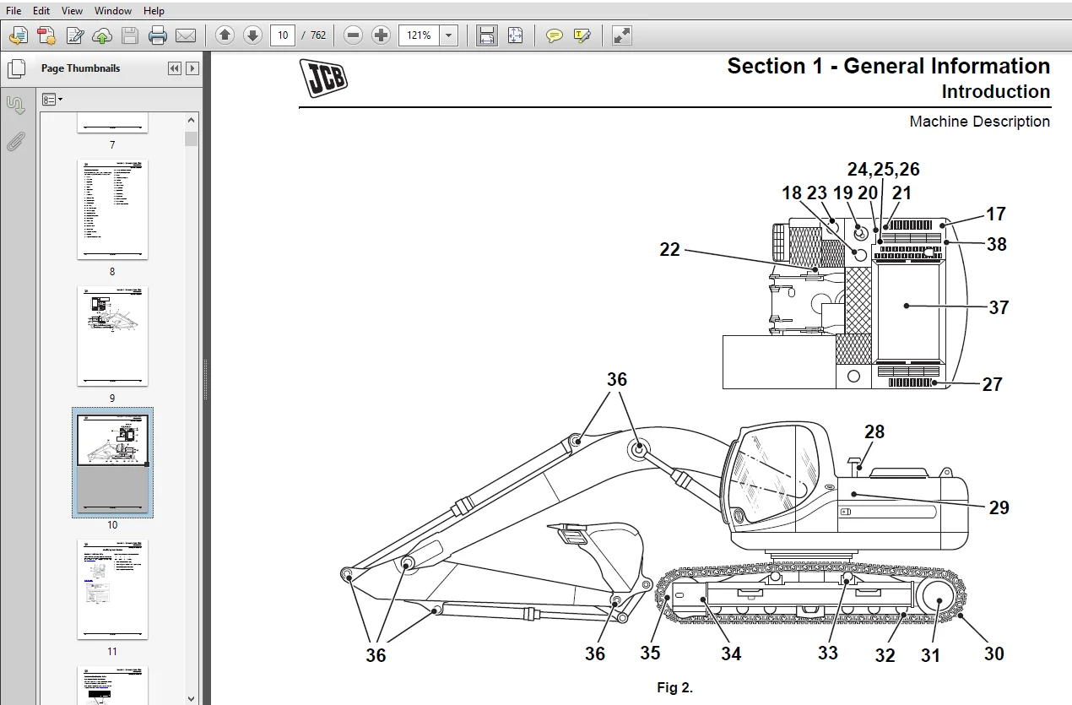Click the Email envelope icon
1072x705 pixels.
[x=185, y=35]
